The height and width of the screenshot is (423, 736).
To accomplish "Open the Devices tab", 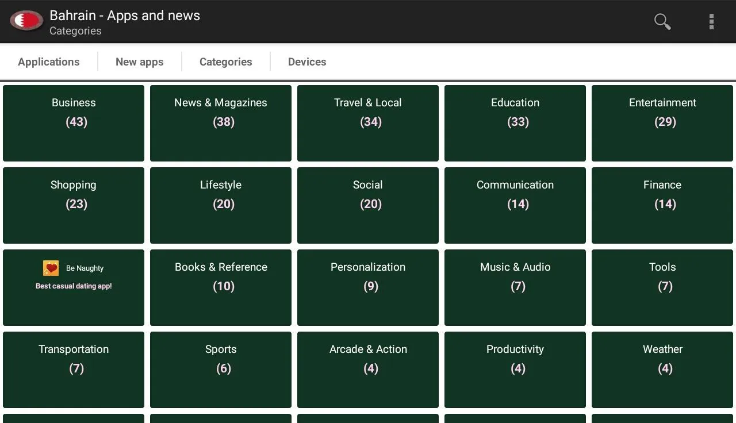I will pyautogui.click(x=307, y=62).
